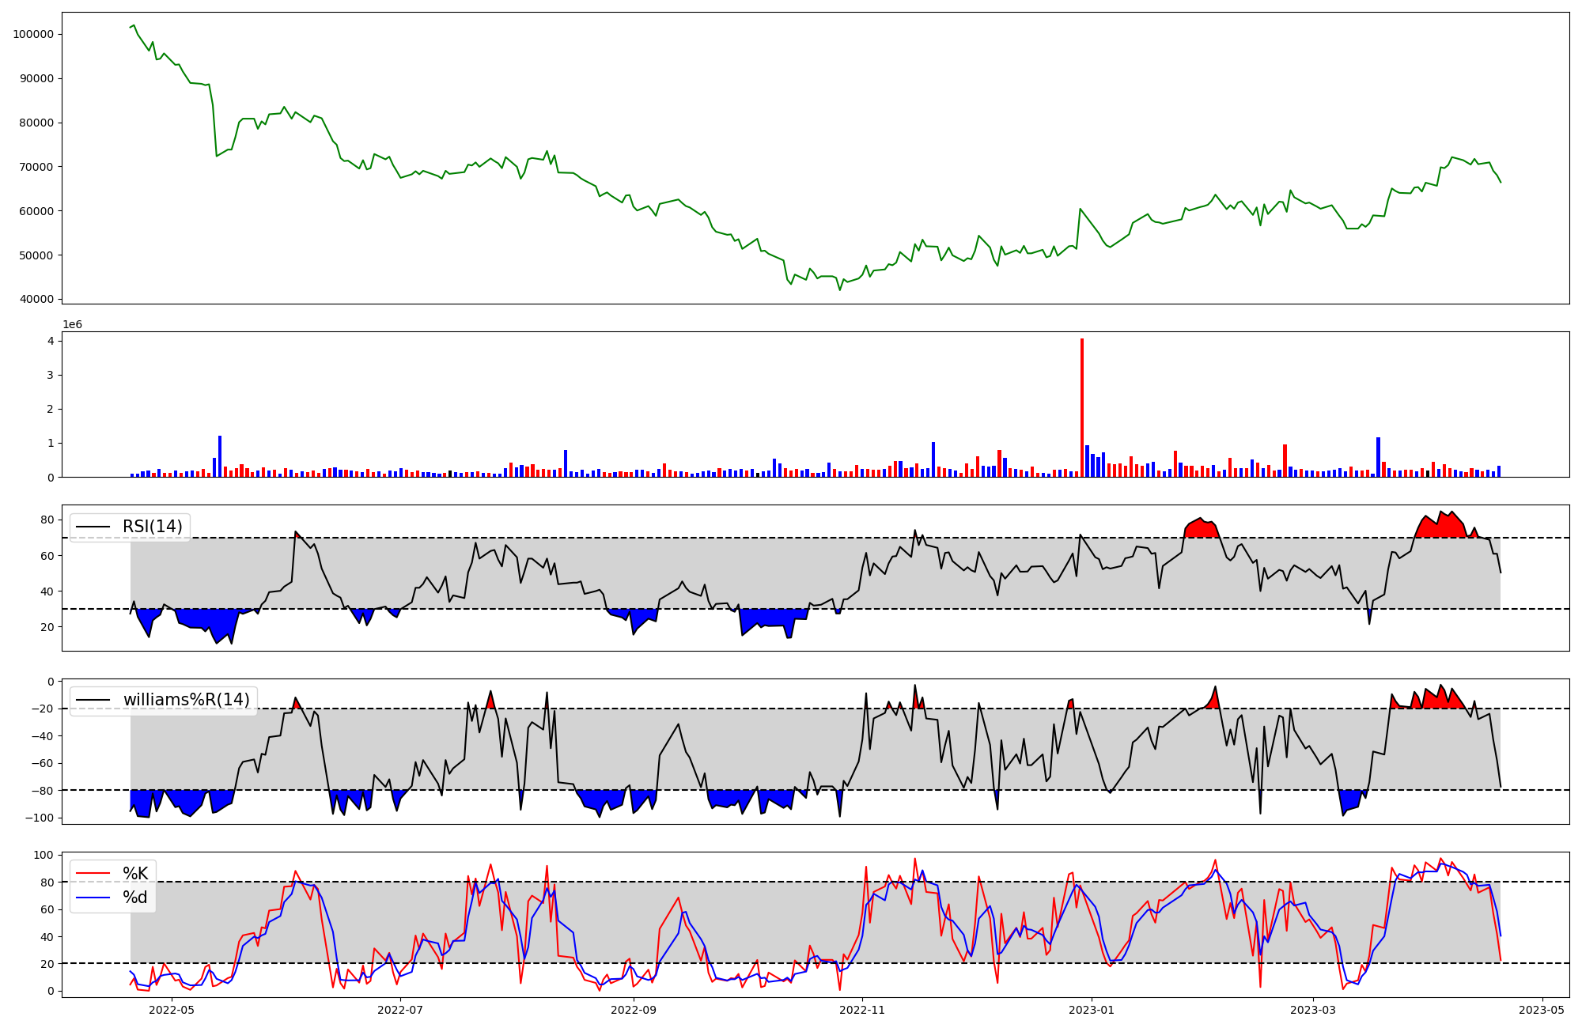Image resolution: width=1582 pixels, height=1028 pixels.
Task: Click the tall blue volume bar in mid-May 2022
Action: click(x=220, y=457)
